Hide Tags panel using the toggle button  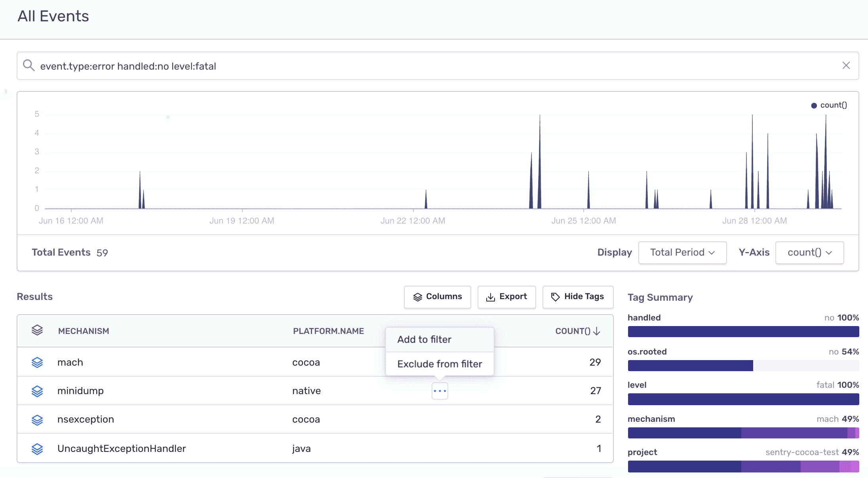[578, 297]
